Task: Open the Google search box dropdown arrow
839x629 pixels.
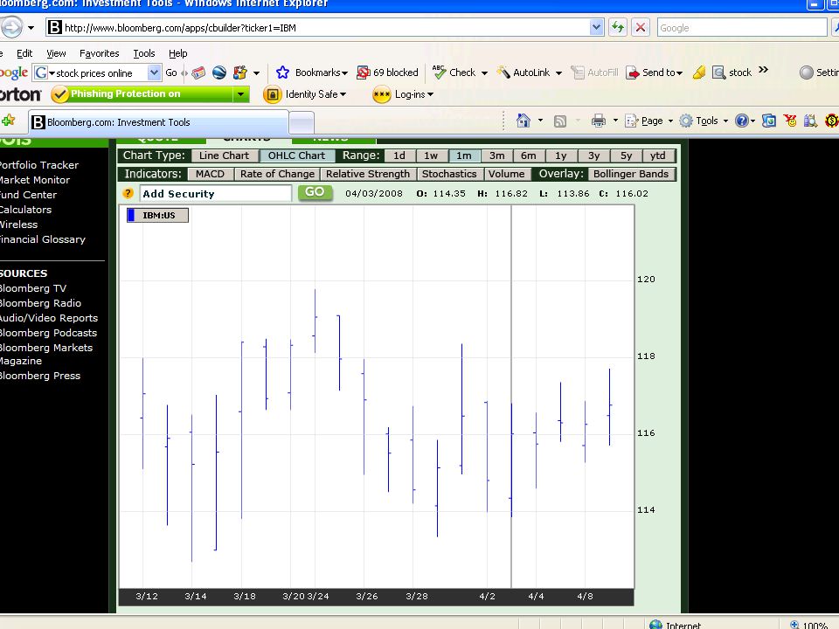Action: 154,73
